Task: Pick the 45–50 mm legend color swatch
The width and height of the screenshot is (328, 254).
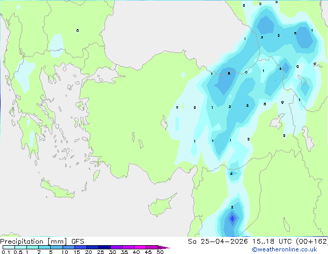Action: click(152, 247)
